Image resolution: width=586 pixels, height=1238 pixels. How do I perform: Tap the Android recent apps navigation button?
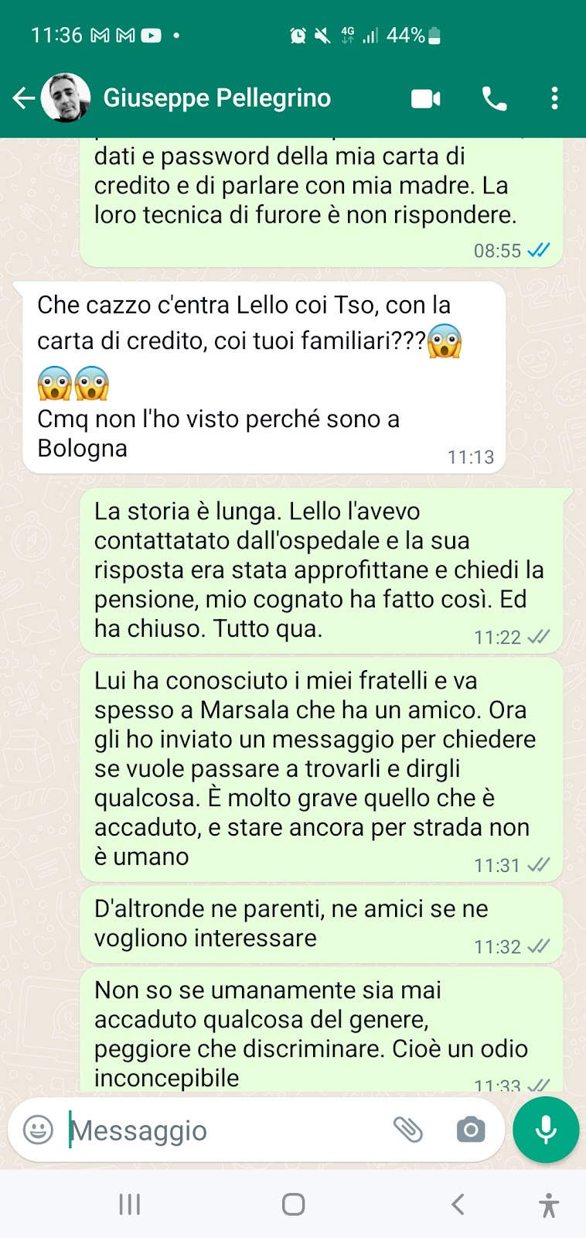click(x=129, y=1204)
